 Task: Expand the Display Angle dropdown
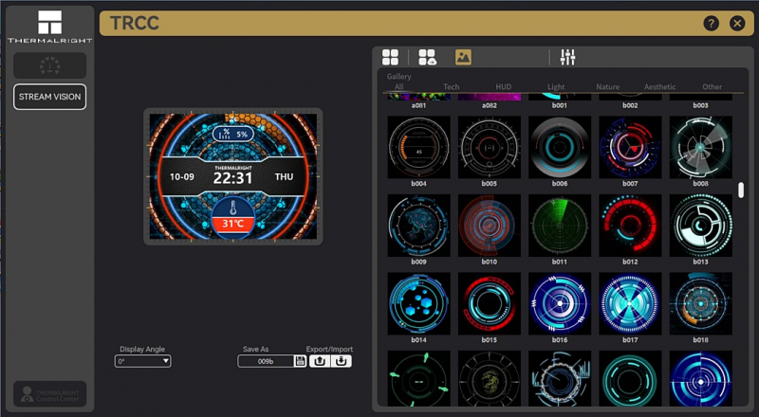click(x=142, y=361)
